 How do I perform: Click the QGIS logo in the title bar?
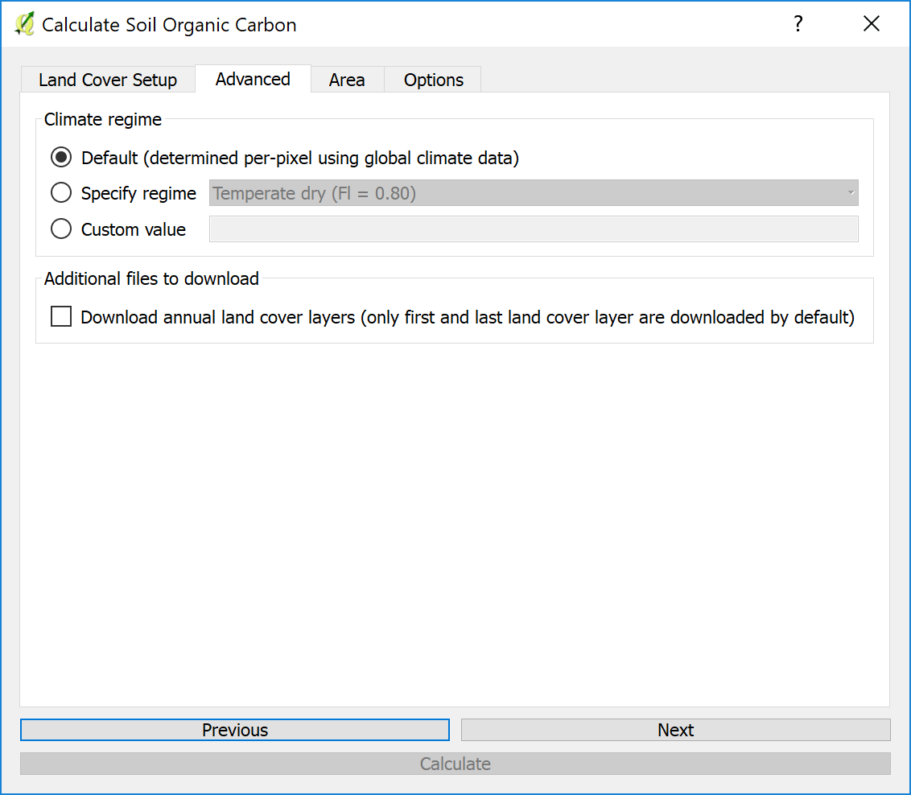coord(24,24)
